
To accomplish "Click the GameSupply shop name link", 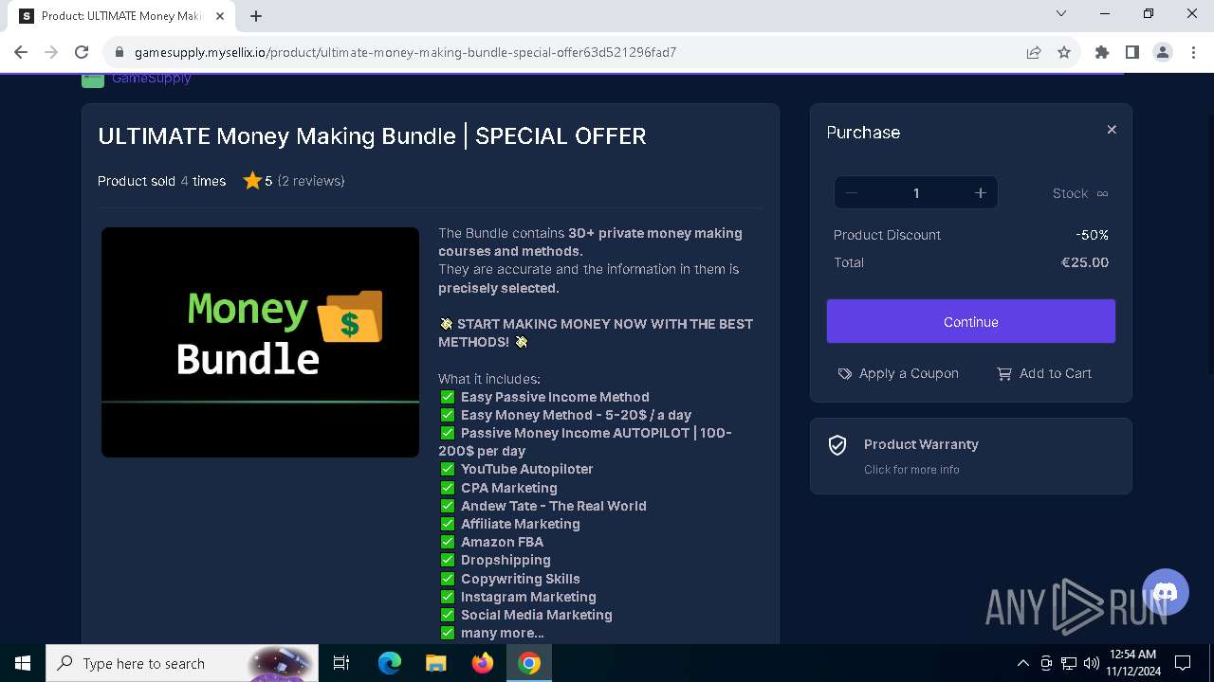I will pos(152,79).
